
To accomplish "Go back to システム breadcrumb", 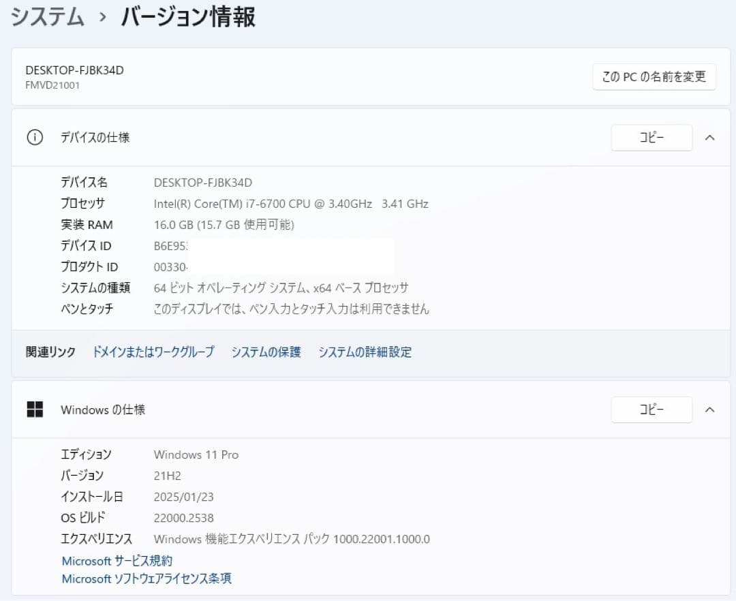I will click(48, 17).
